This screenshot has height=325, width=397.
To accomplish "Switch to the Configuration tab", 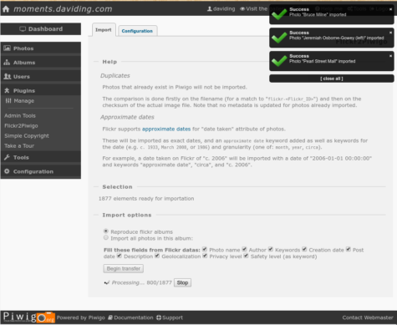I will pos(137,31).
